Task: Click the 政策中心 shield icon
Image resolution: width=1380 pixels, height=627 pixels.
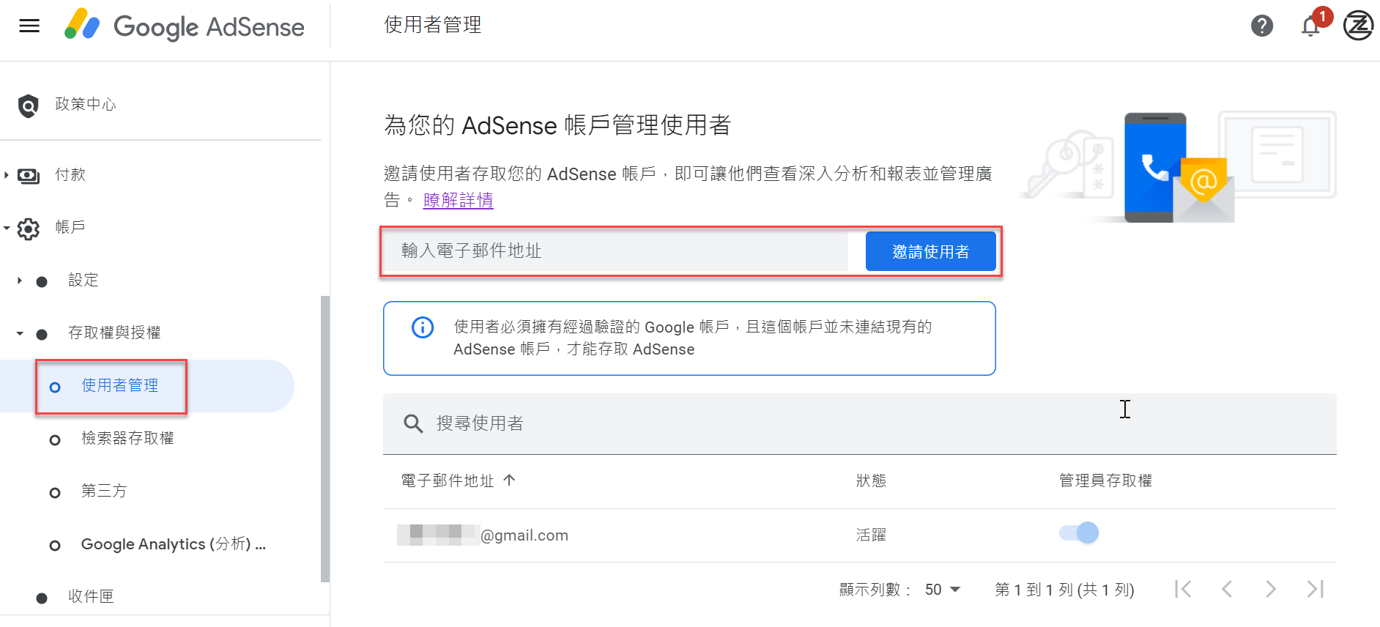Action: (x=29, y=105)
